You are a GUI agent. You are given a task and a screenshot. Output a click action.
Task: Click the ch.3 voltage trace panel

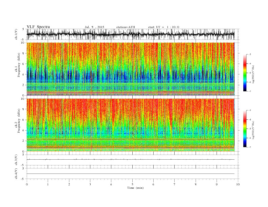(x=133, y=160)
